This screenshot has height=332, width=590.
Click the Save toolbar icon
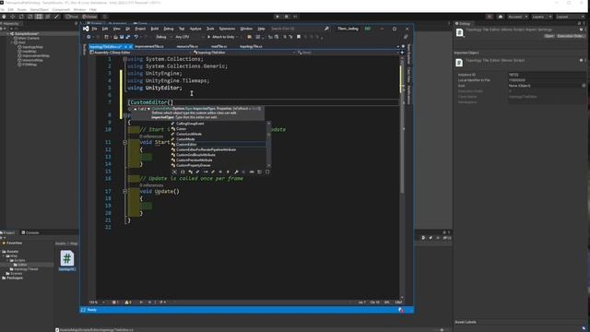[x=122, y=37]
